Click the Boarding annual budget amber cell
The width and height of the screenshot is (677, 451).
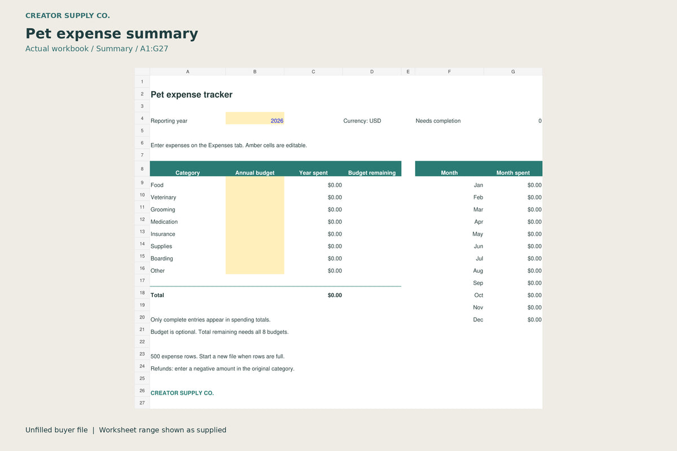(255, 256)
